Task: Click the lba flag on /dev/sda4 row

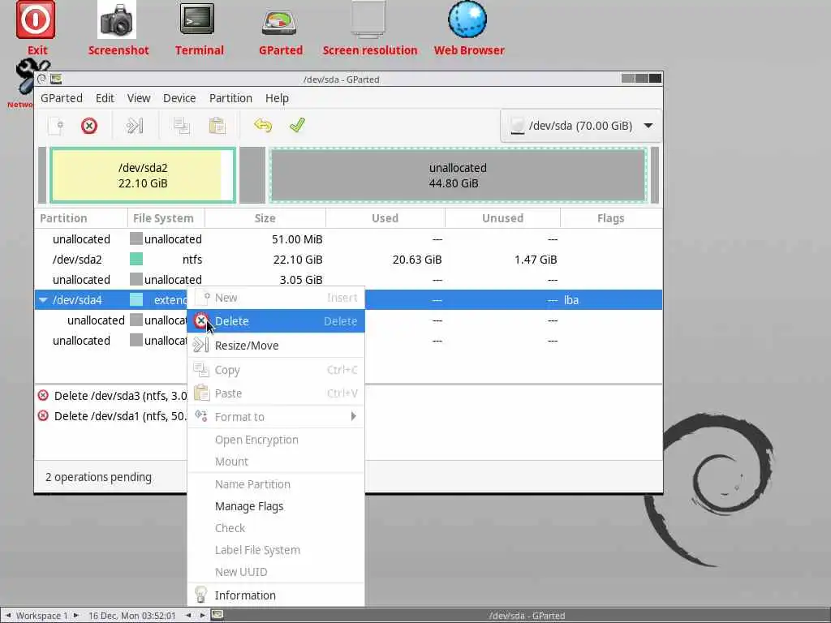Action: click(x=571, y=300)
